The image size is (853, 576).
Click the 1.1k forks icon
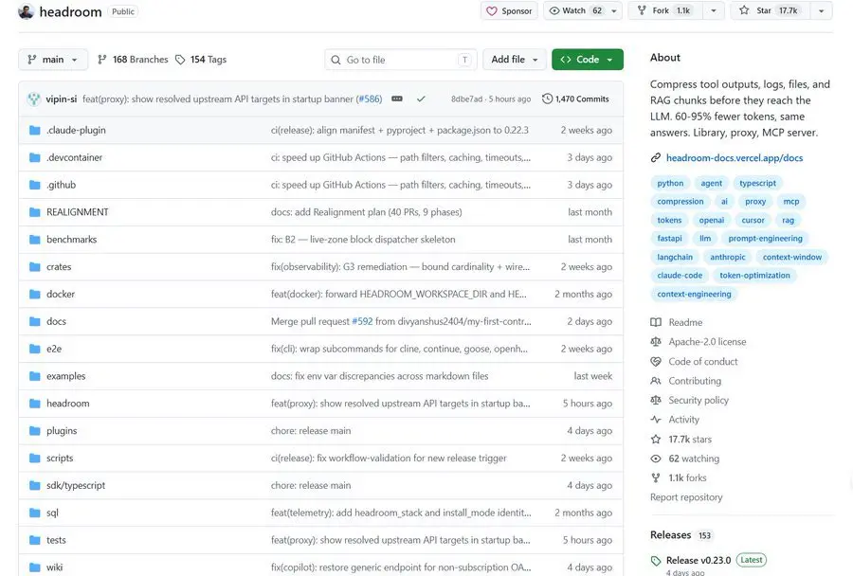click(x=656, y=477)
